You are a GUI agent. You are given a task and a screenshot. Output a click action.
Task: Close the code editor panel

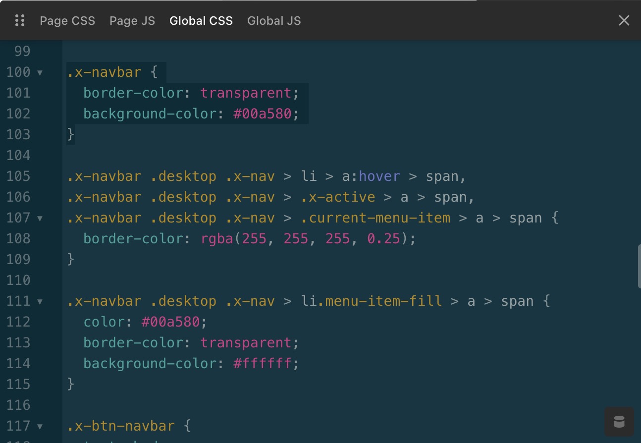point(624,21)
